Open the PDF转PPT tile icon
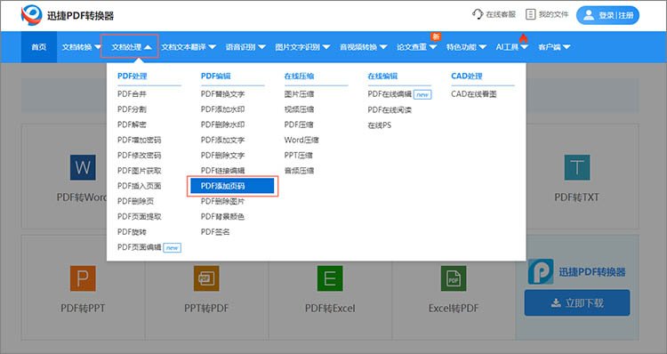This screenshot has height=354, width=667. point(83,278)
